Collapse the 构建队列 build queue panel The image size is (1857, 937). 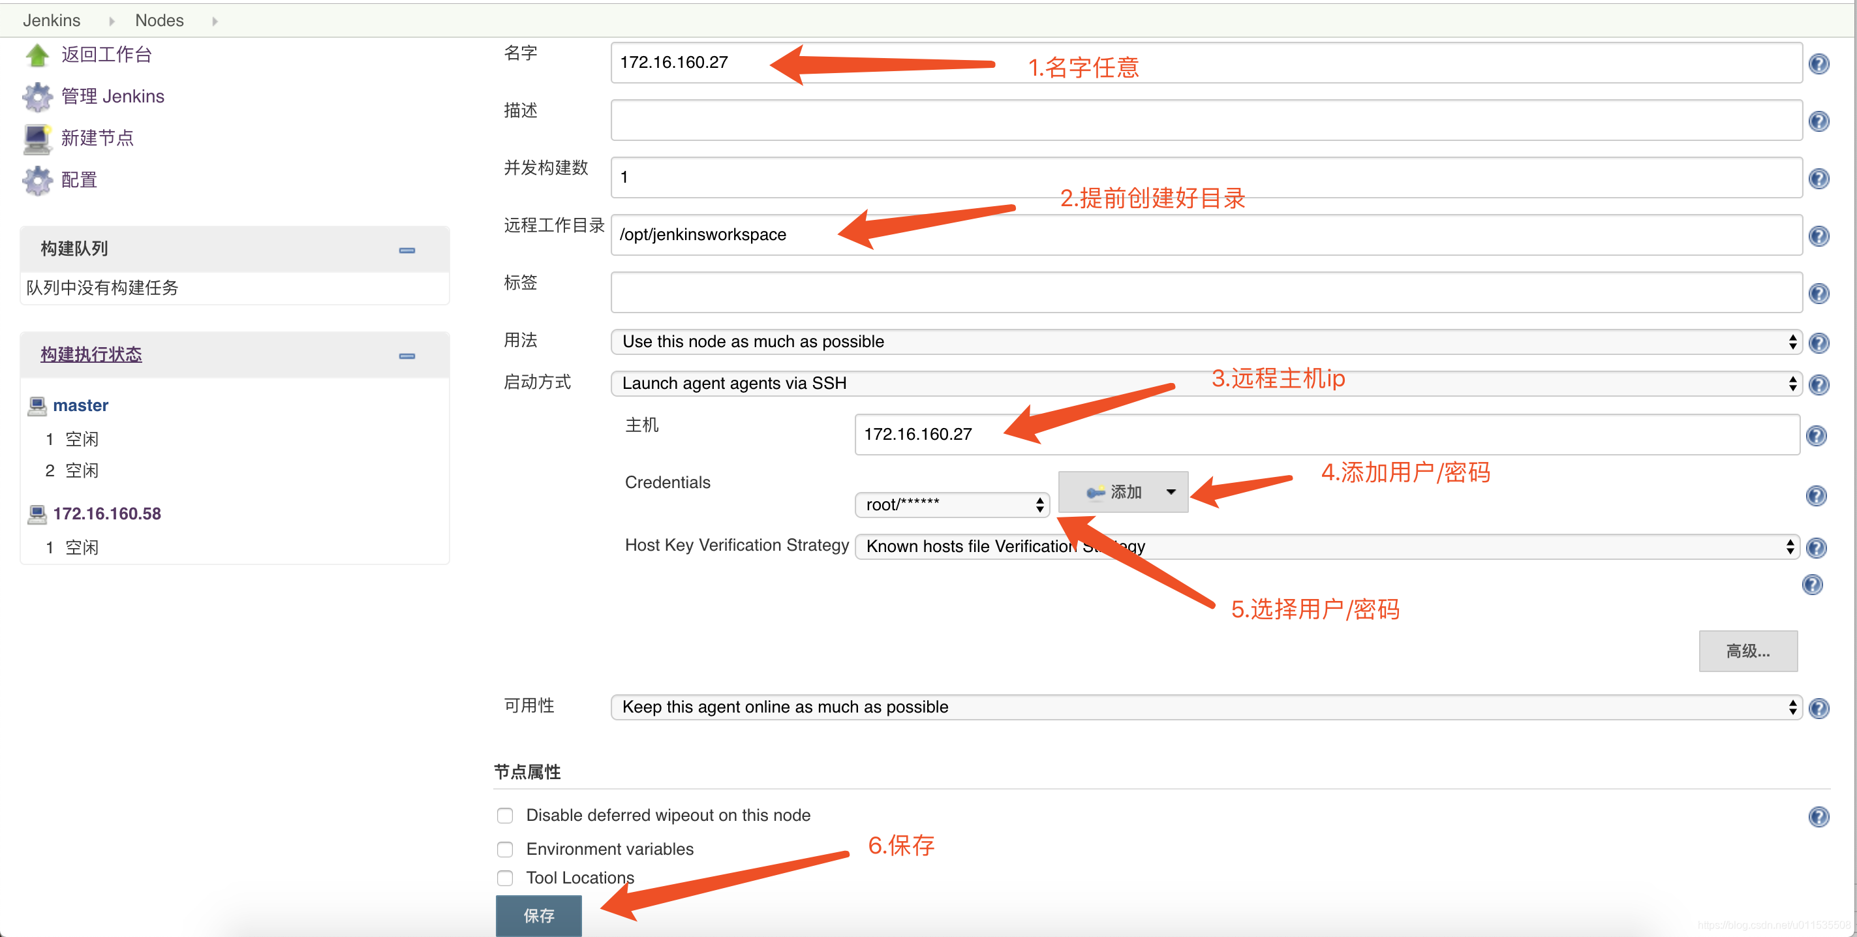(407, 250)
